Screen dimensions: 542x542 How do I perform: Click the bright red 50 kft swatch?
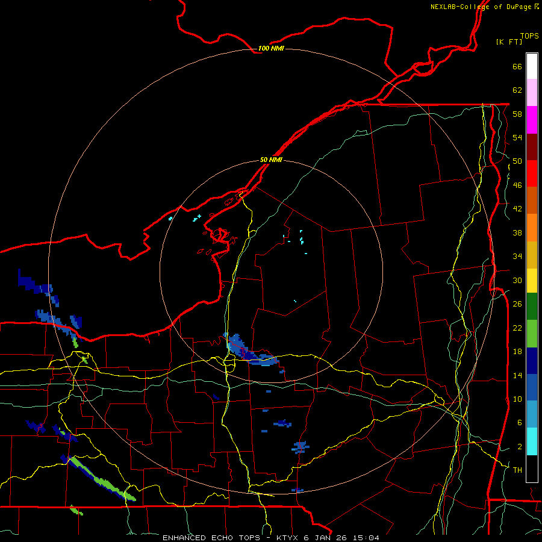[532, 173]
